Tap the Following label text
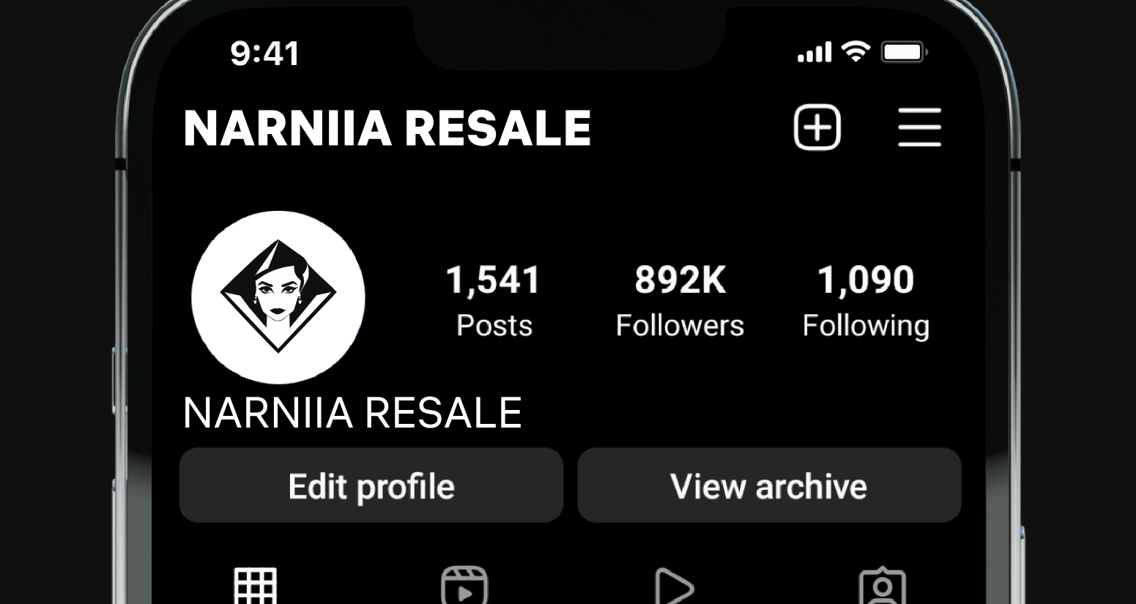This screenshot has width=1136, height=604. click(866, 327)
